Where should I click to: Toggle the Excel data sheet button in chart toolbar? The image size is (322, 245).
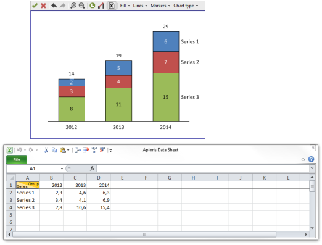click(112, 6)
